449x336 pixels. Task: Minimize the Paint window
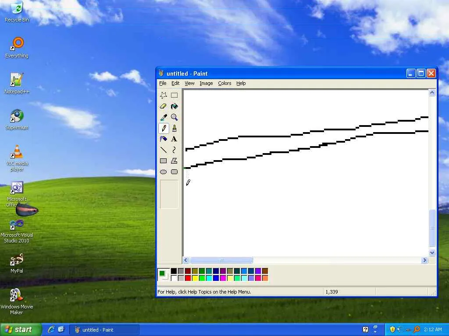pyautogui.click(x=410, y=73)
